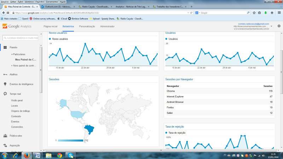Click the Aquisição arrows icon
Viewport: 283px width, 159px height.
pyautogui.click(x=5, y=145)
